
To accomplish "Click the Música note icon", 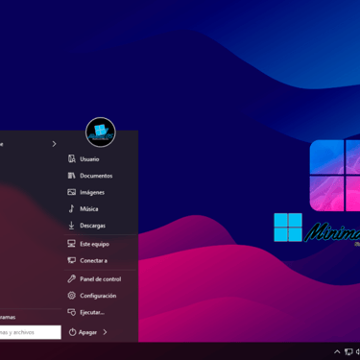I will pos(72,208).
